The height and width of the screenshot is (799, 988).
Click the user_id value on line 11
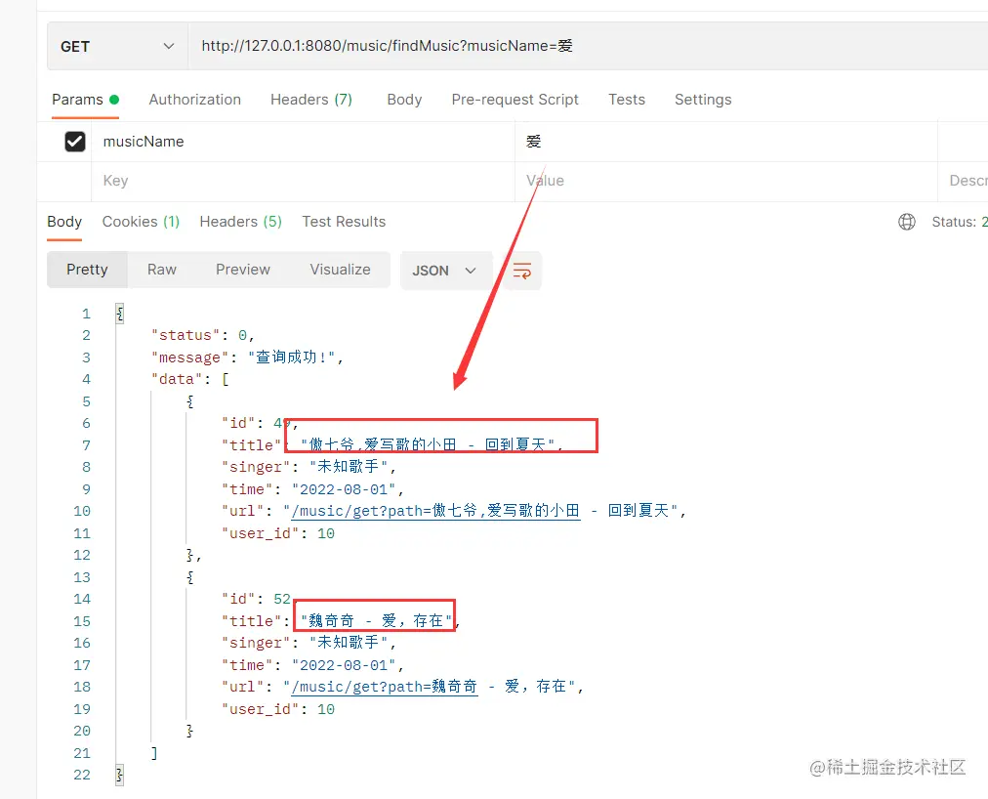pos(326,533)
